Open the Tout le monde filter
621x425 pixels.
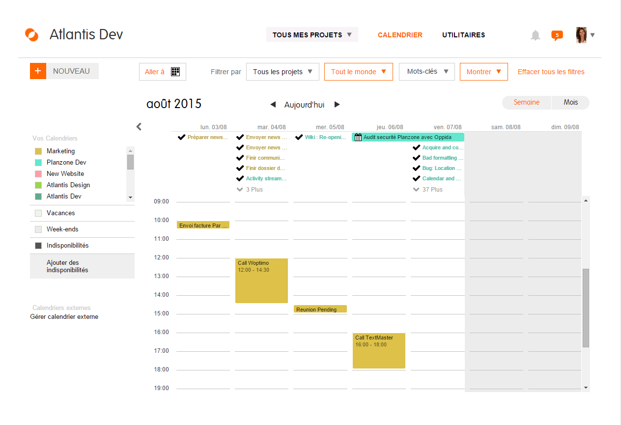(x=359, y=72)
